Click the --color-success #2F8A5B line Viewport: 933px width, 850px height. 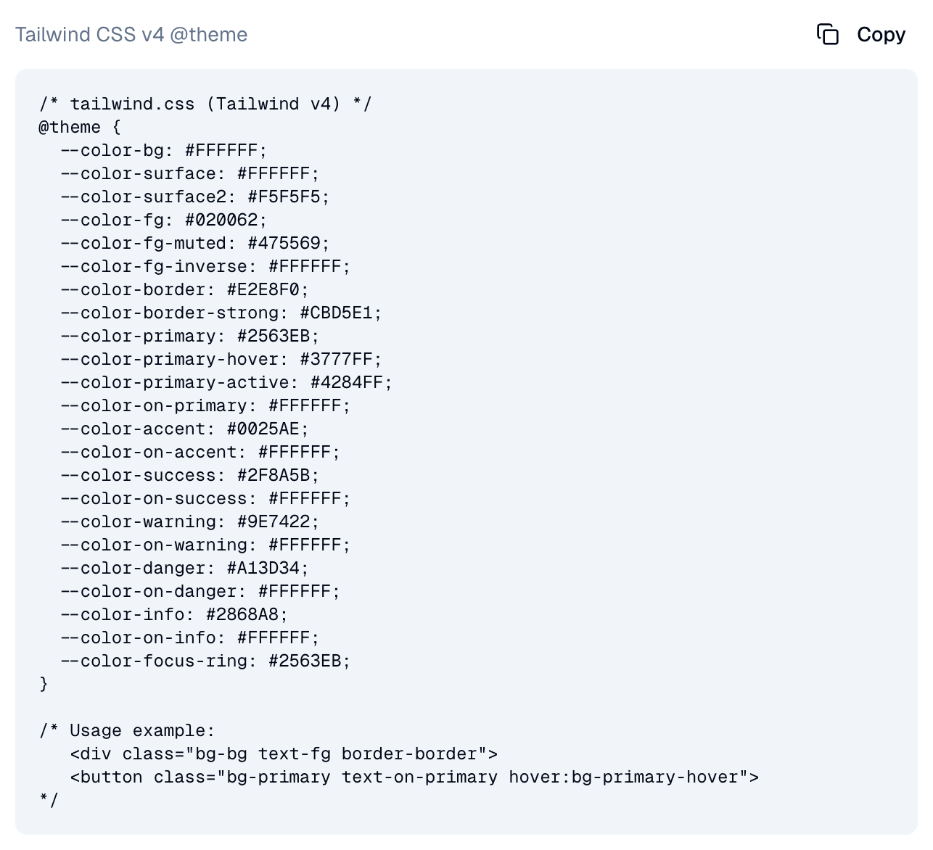190,475
